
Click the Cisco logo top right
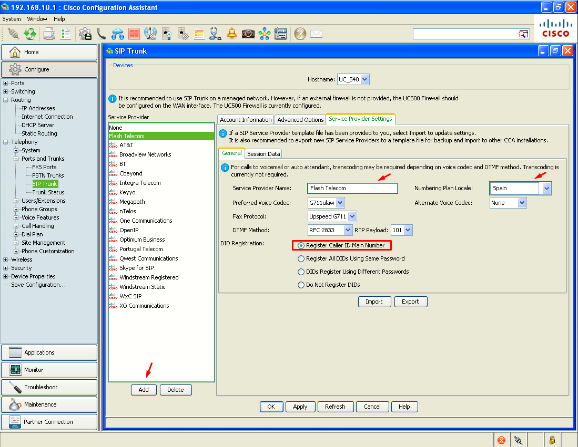tap(555, 28)
